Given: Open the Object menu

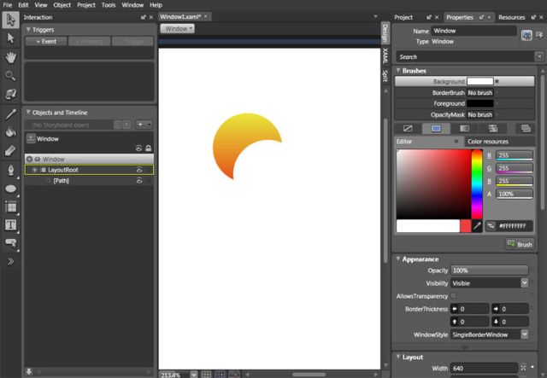Looking at the screenshot, I should pyautogui.click(x=62, y=5).
